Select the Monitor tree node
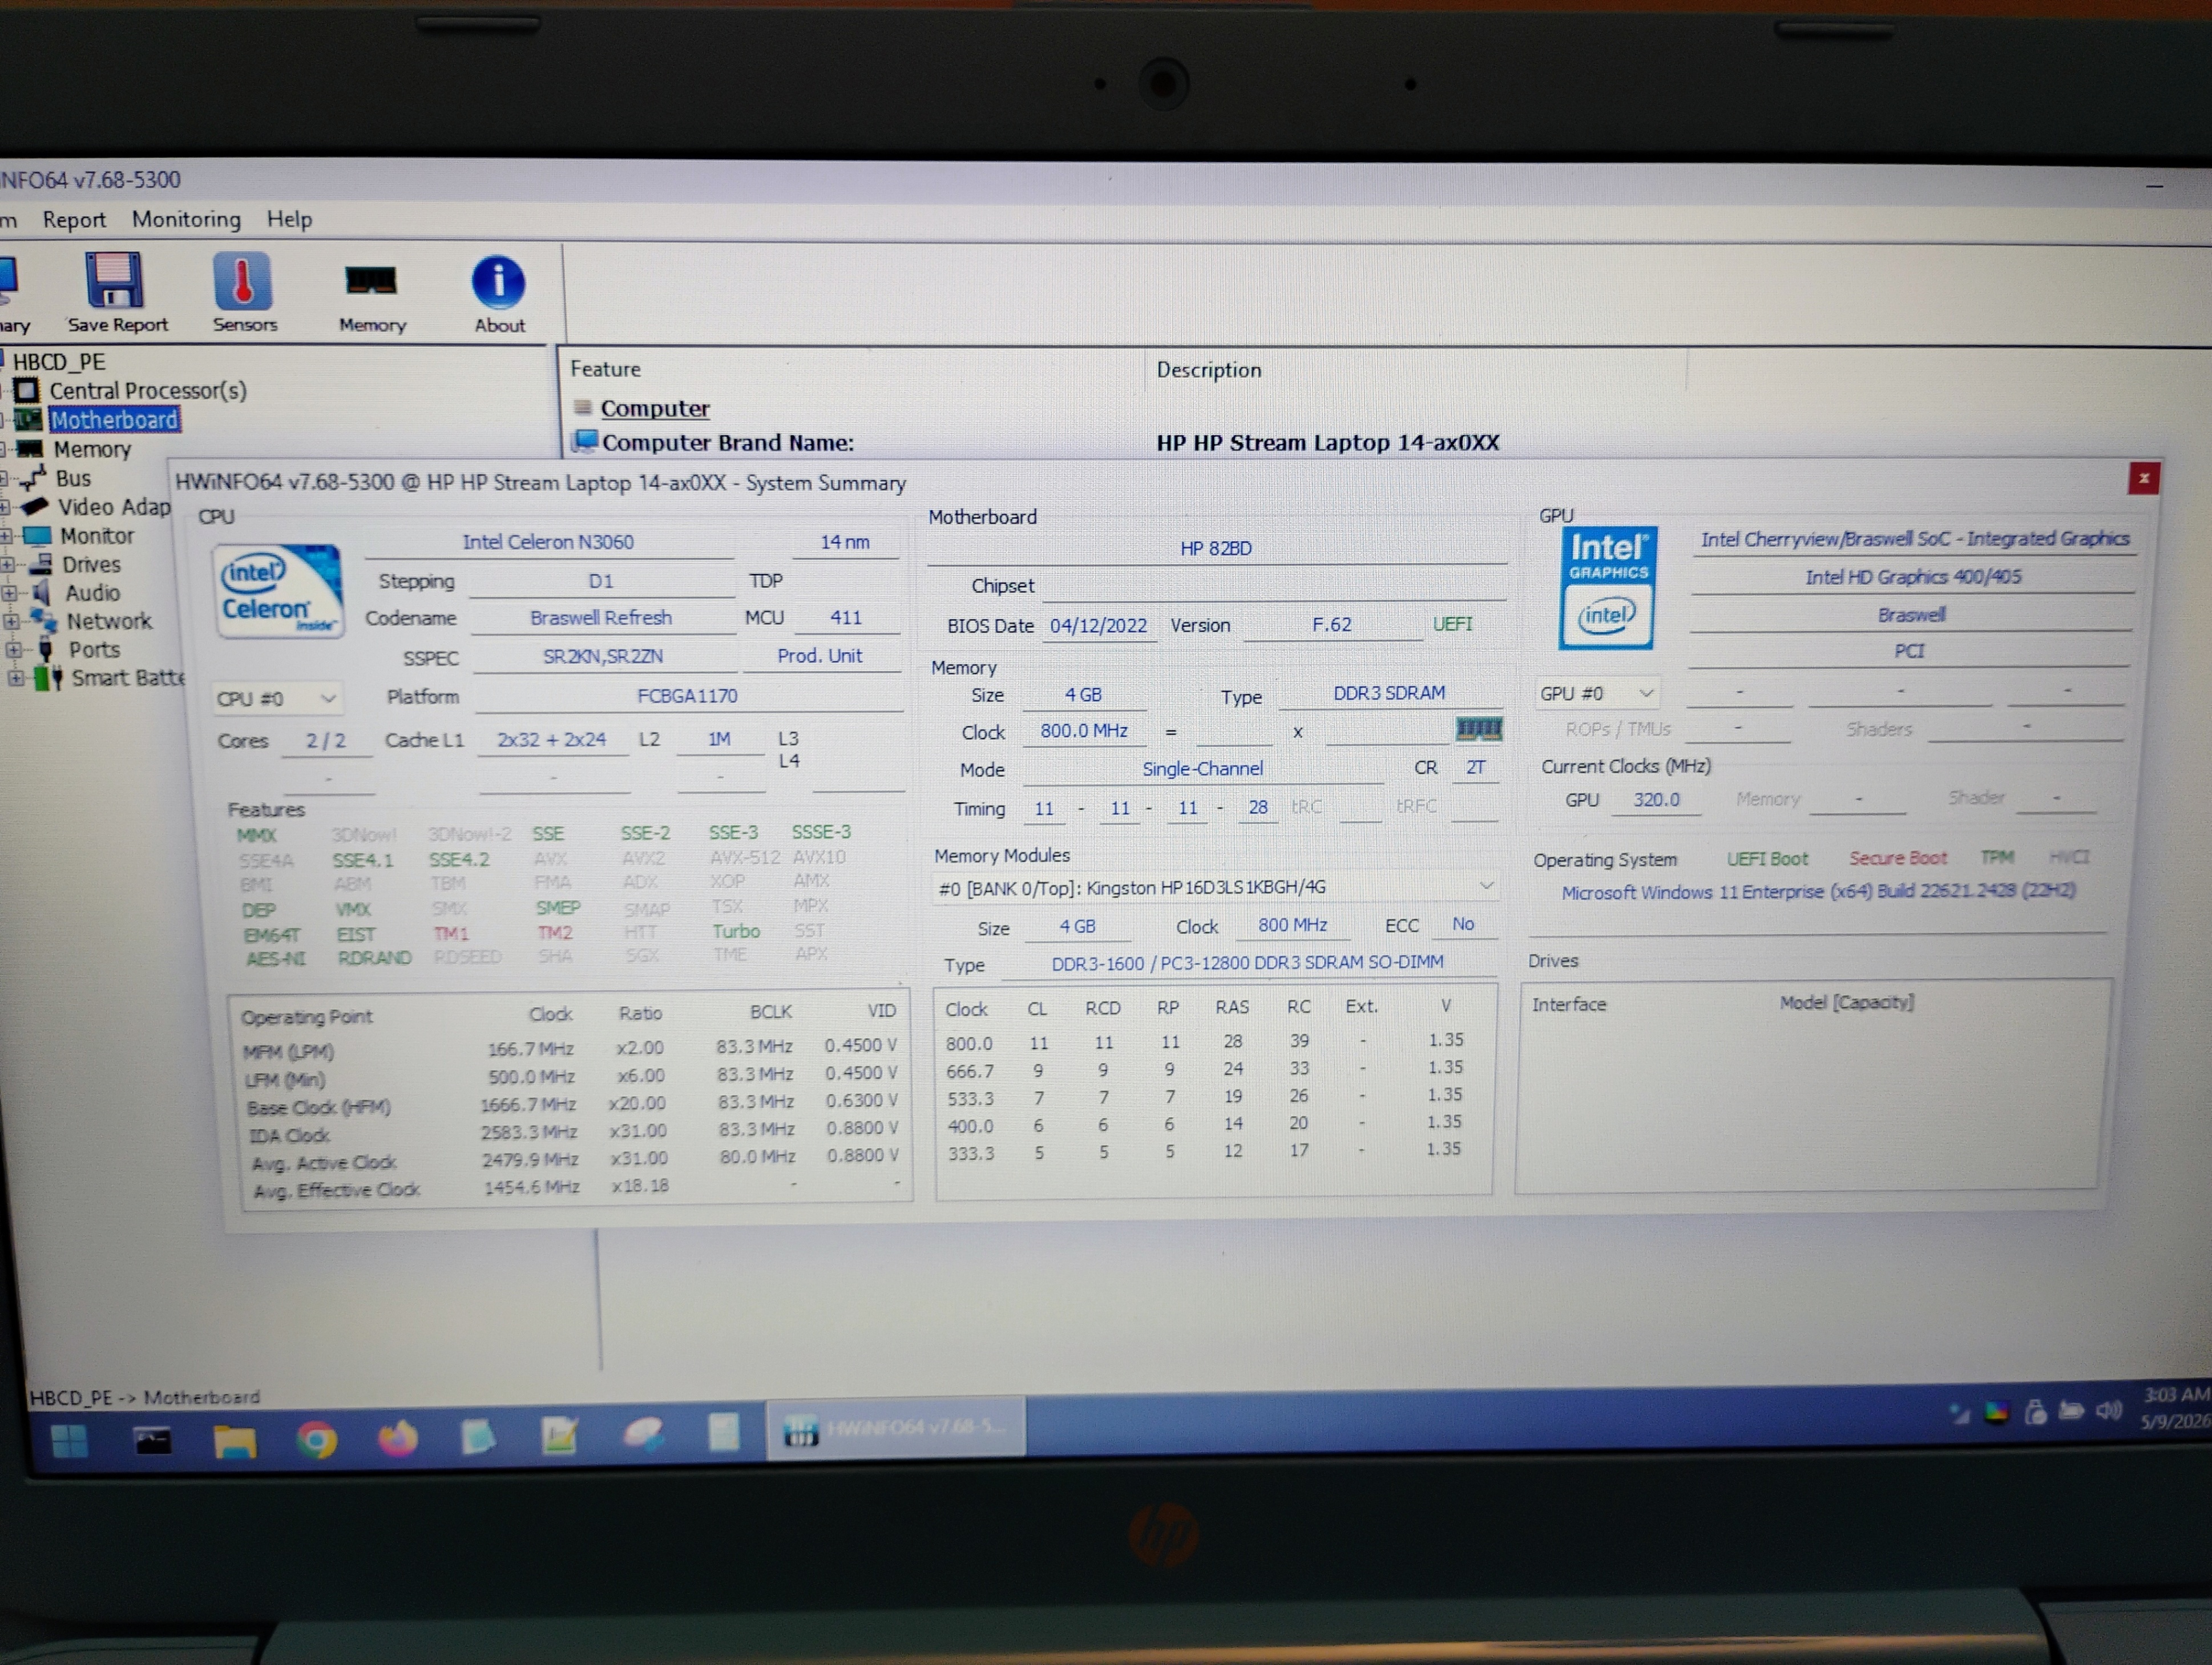The width and height of the screenshot is (2212, 1665). [x=96, y=536]
